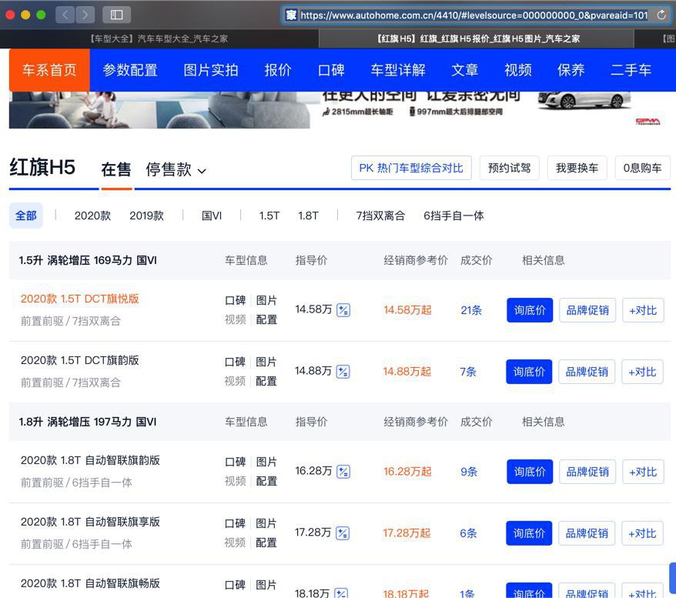Click +对比 for 1.5T DCT旗悦版
Screen dimensions: 676x598
pos(643,310)
